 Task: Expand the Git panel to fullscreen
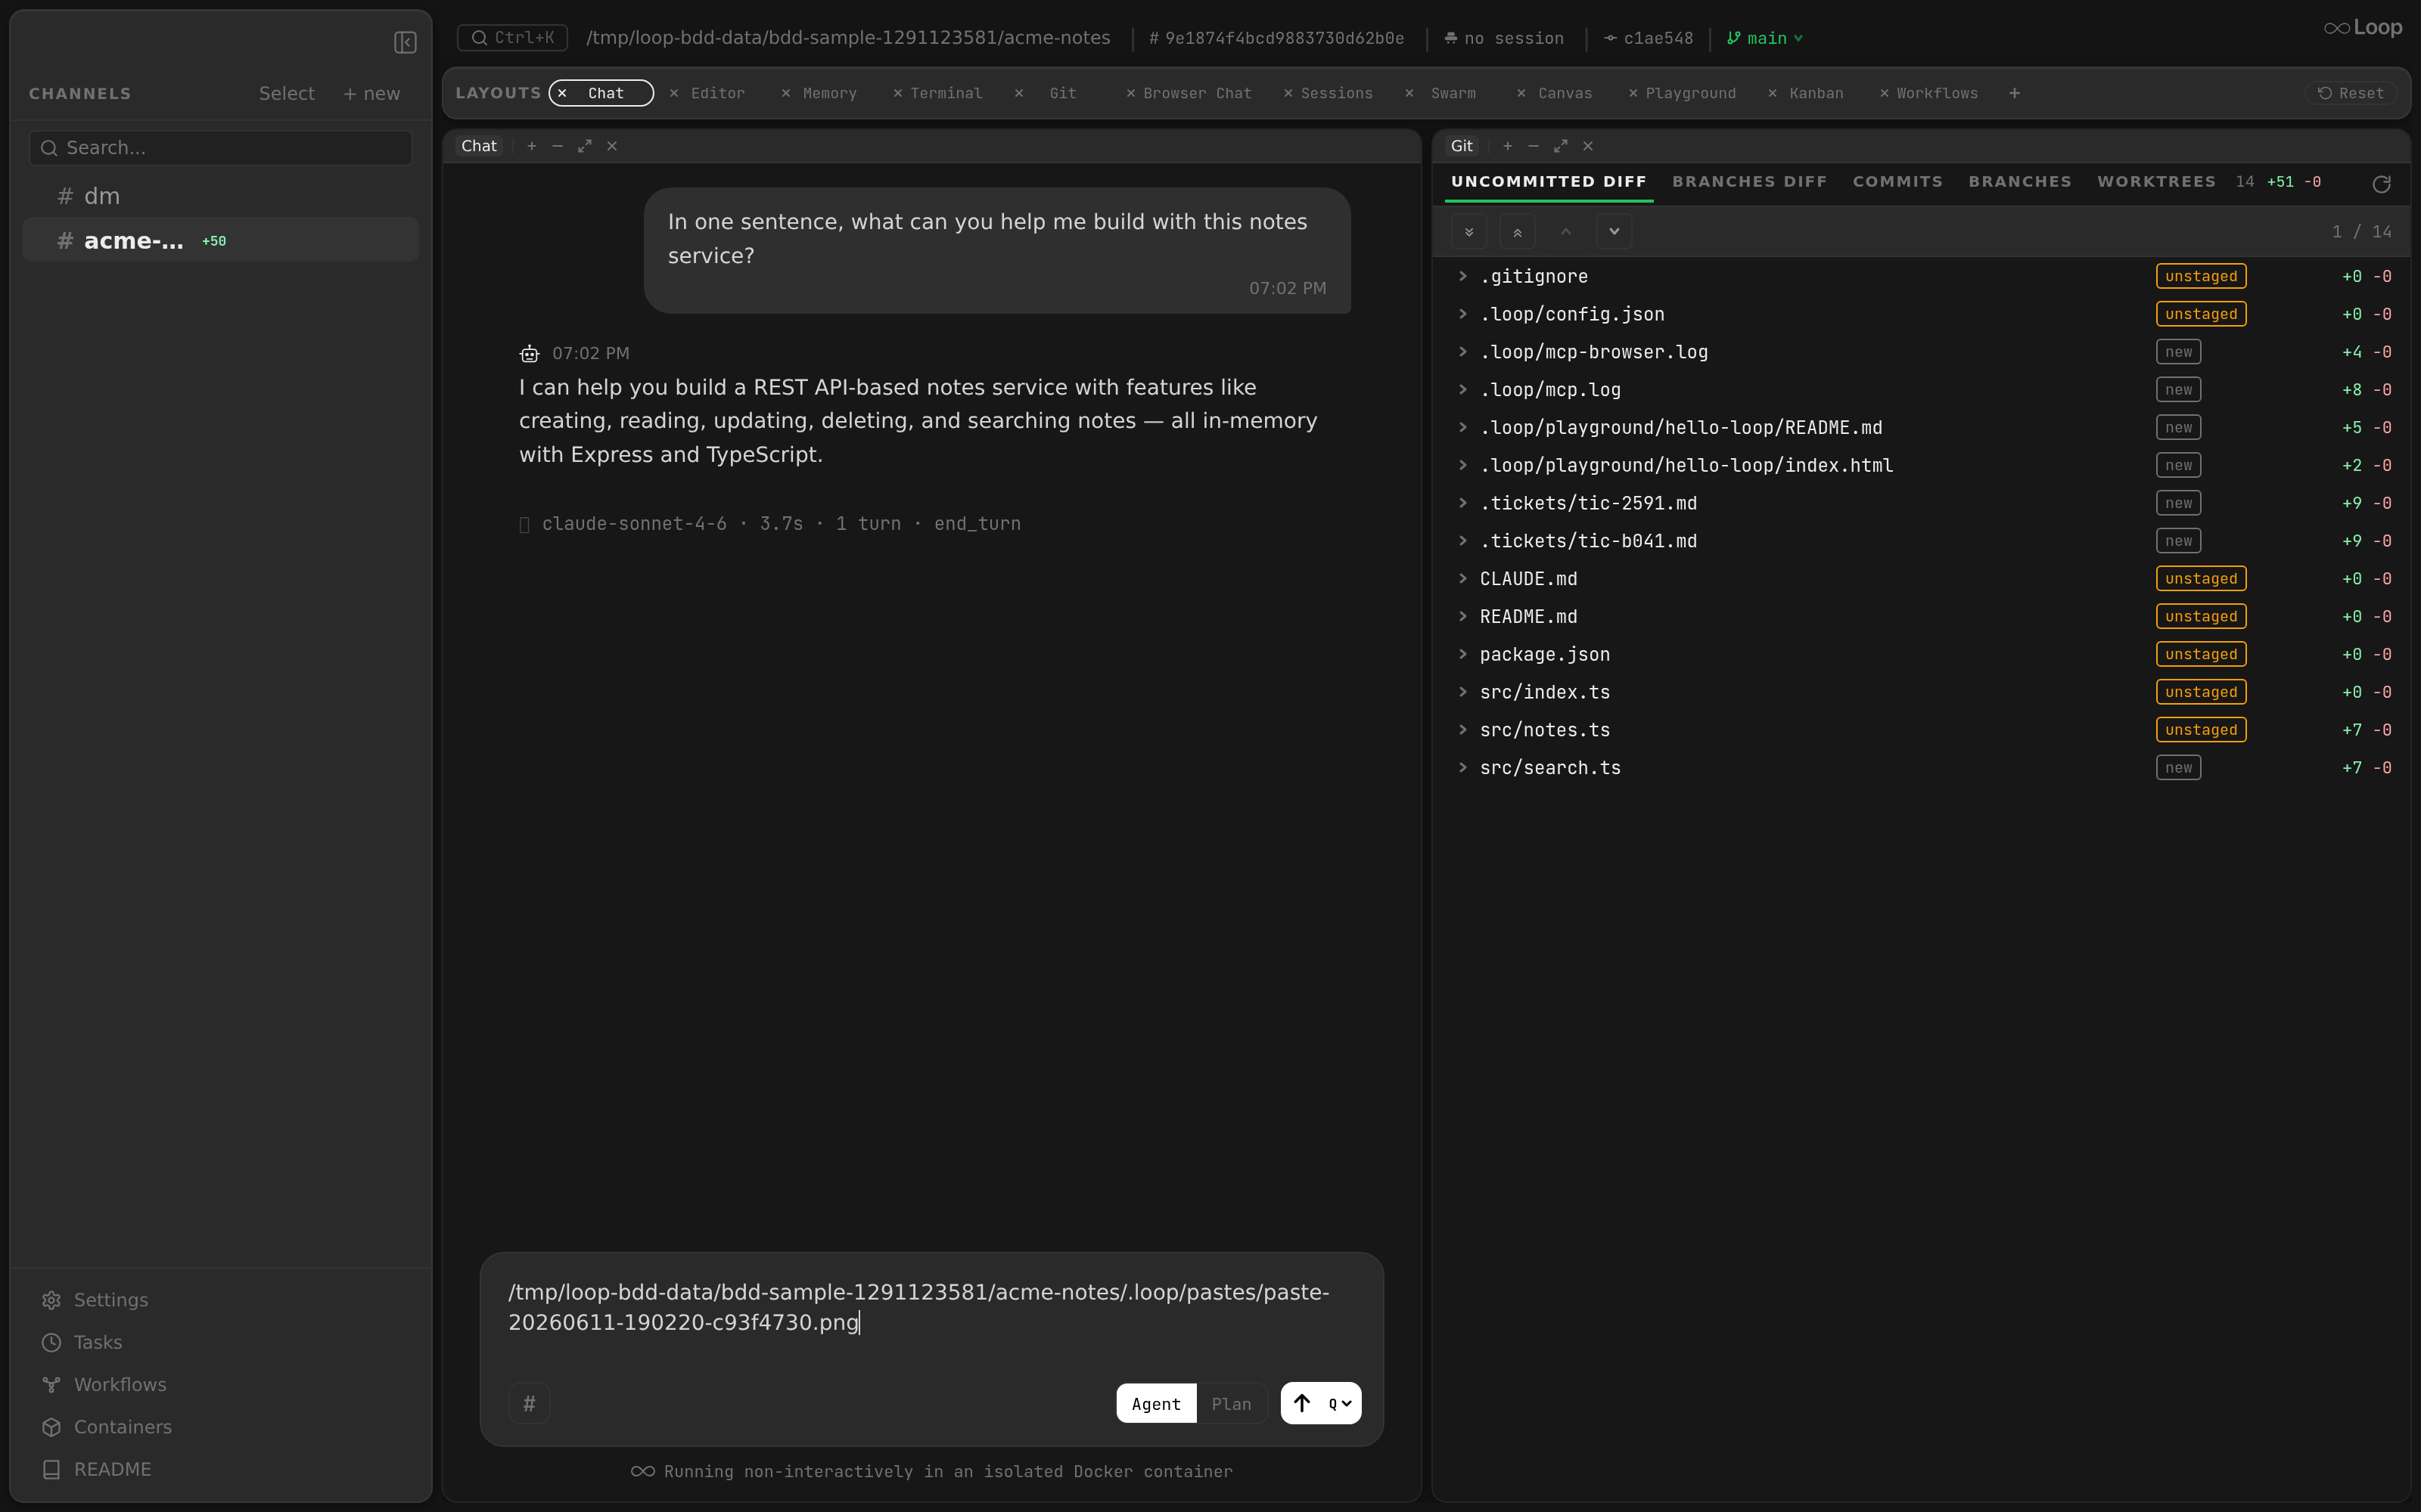pos(1559,146)
